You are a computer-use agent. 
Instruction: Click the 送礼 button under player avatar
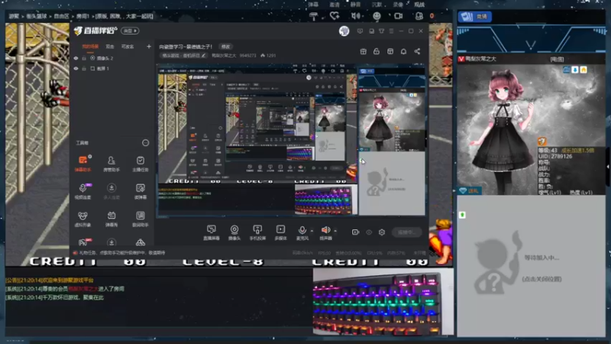click(x=469, y=190)
